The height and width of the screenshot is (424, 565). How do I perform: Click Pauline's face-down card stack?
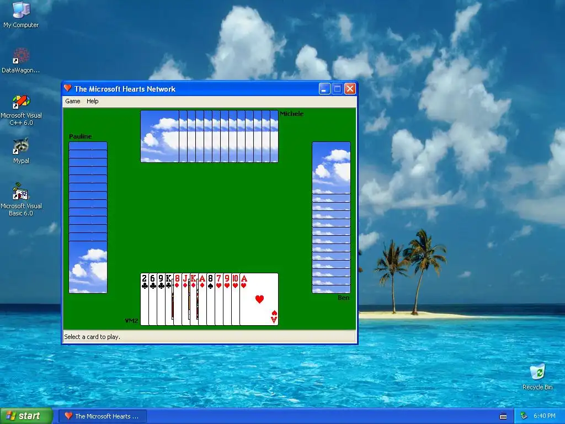click(88, 218)
